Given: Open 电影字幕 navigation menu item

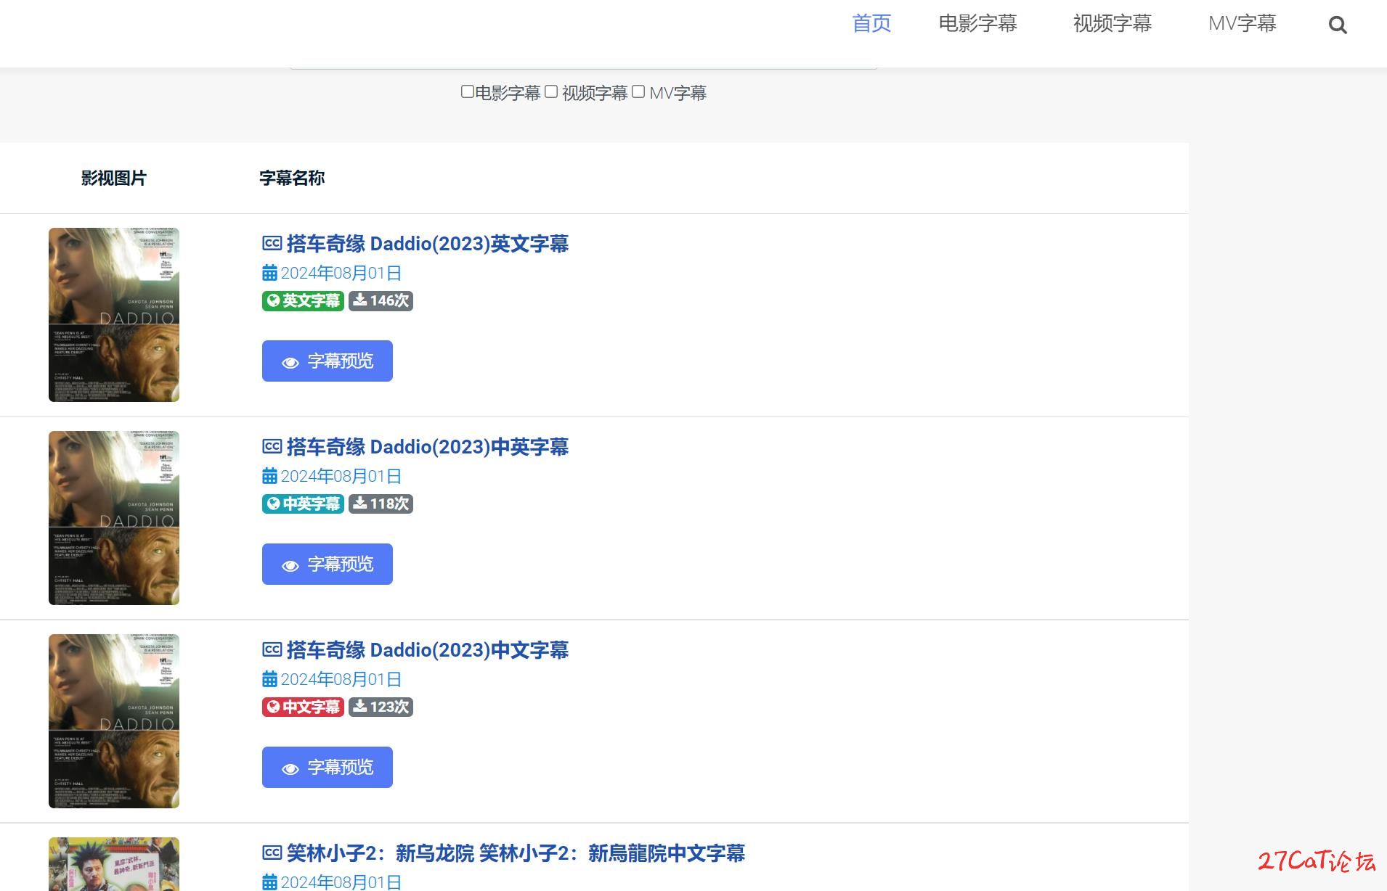Looking at the screenshot, I should [977, 23].
